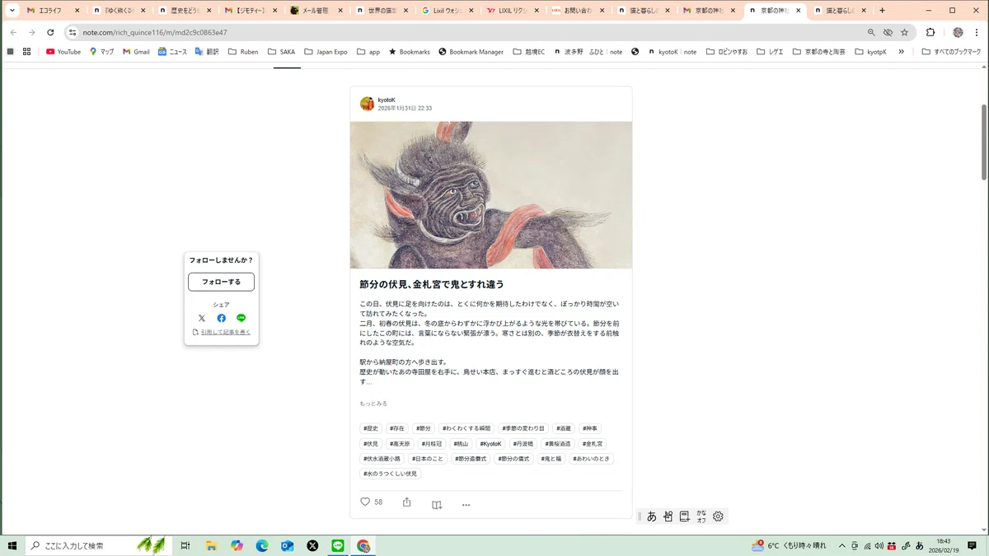Image resolution: width=989 pixels, height=556 pixels.
Task: Open the three-dot more options menu
Action: [x=466, y=505]
